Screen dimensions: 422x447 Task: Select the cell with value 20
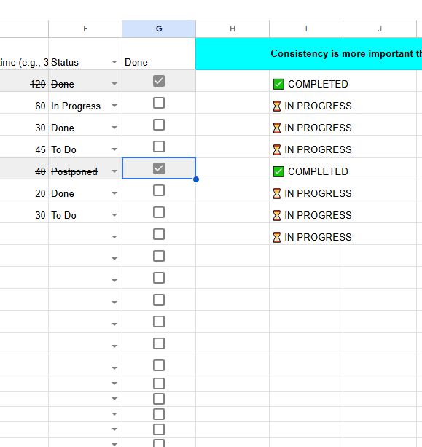(x=24, y=190)
